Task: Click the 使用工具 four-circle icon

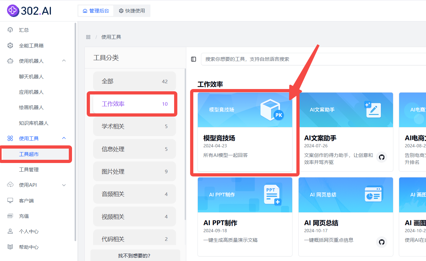Action: click(10, 138)
